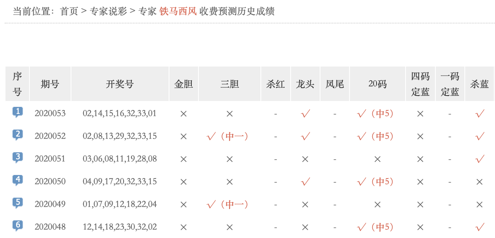Select the 金胆 column header
Viewport: 495px width, 238px height.
pos(184,84)
